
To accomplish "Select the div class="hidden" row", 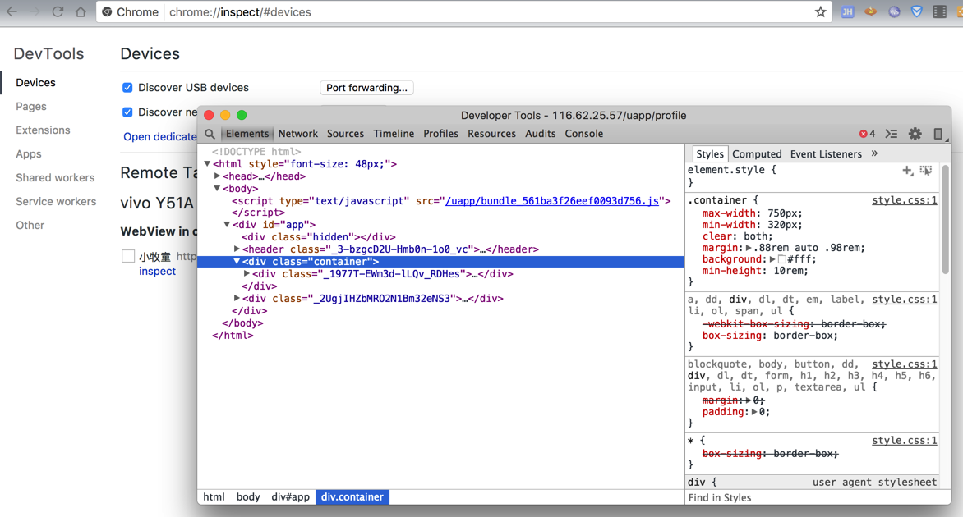I will (441, 236).
